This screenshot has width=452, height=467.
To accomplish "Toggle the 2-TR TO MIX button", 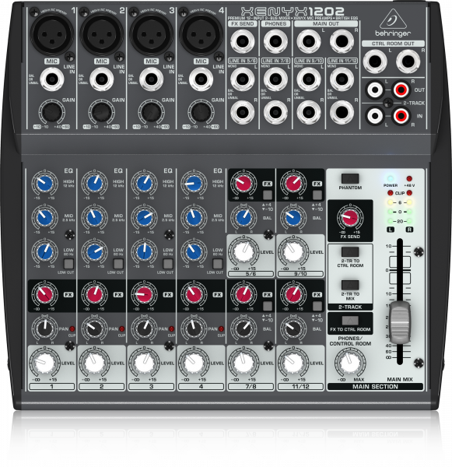I will tap(350, 285).
